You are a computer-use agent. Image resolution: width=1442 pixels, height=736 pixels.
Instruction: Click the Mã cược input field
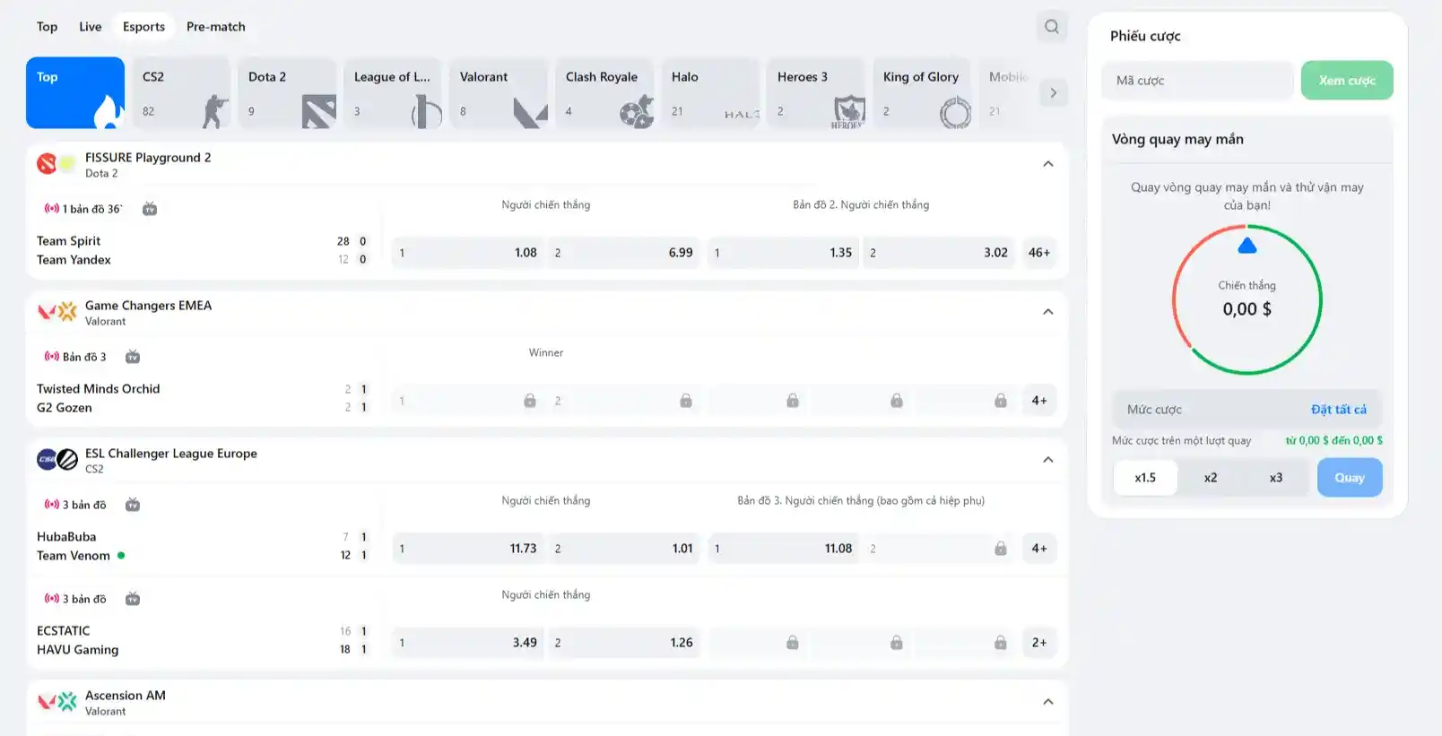point(1197,81)
